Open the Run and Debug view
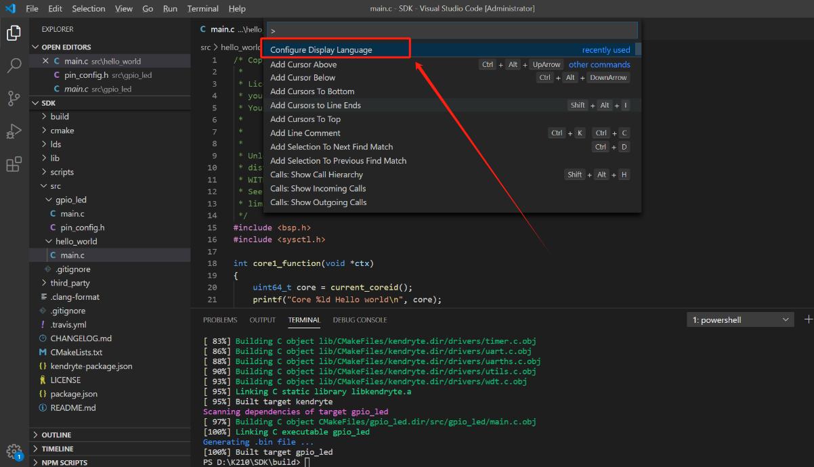 (14, 131)
